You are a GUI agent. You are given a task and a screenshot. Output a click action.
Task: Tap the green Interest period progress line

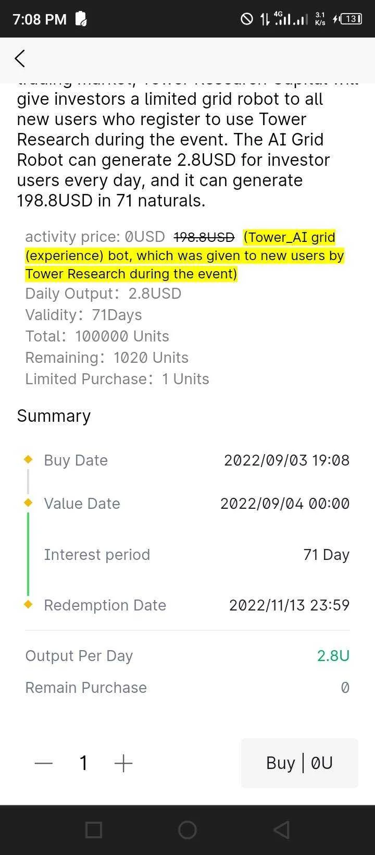(x=28, y=554)
